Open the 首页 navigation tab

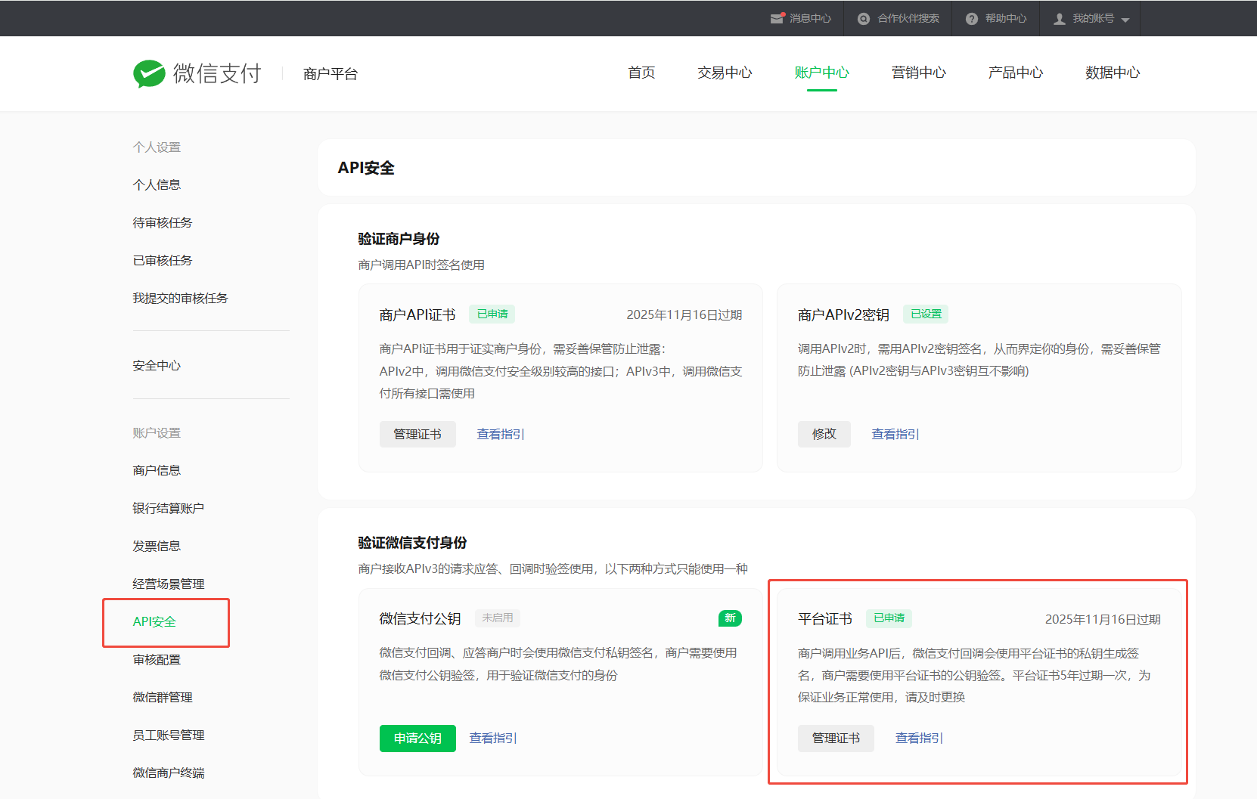tap(641, 73)
